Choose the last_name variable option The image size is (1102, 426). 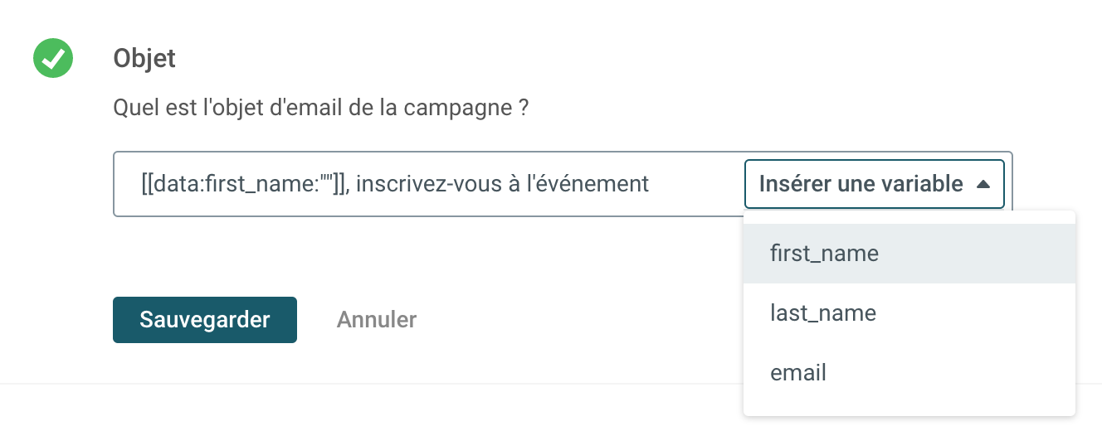coord(823,312)
